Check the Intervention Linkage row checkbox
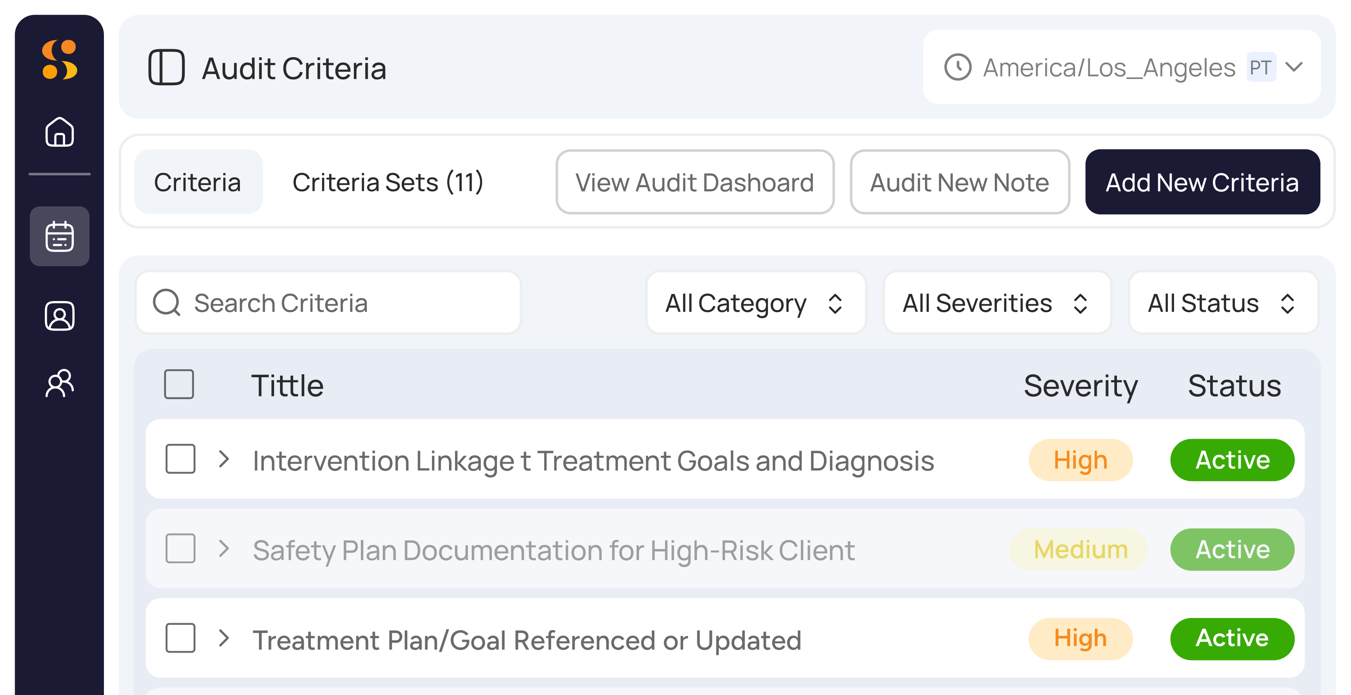The height and width of the screenshot is (695, 1351). pyautogui.click(x=180, y=459)
